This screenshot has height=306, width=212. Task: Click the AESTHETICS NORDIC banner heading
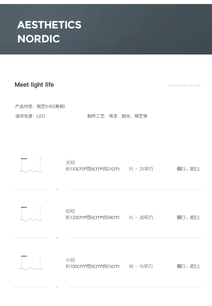(x=49, y=32)
